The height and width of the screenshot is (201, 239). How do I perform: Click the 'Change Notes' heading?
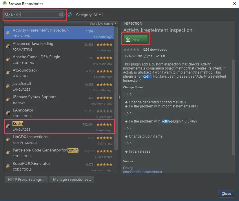(133, 87)
